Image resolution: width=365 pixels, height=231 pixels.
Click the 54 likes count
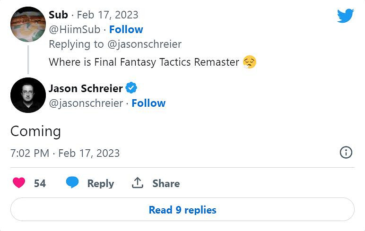coord(40,183)
